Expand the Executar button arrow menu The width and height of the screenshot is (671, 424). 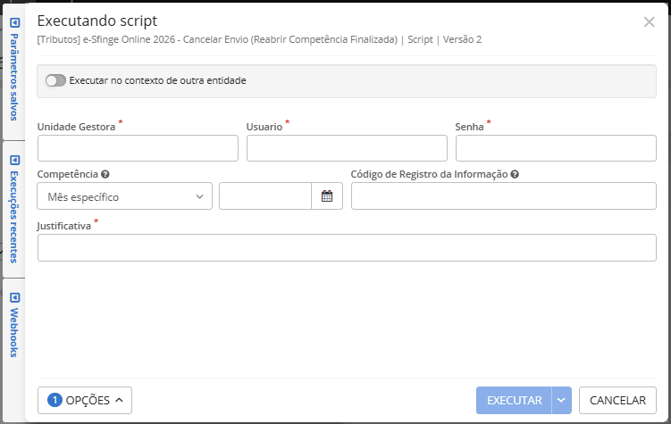561,400
